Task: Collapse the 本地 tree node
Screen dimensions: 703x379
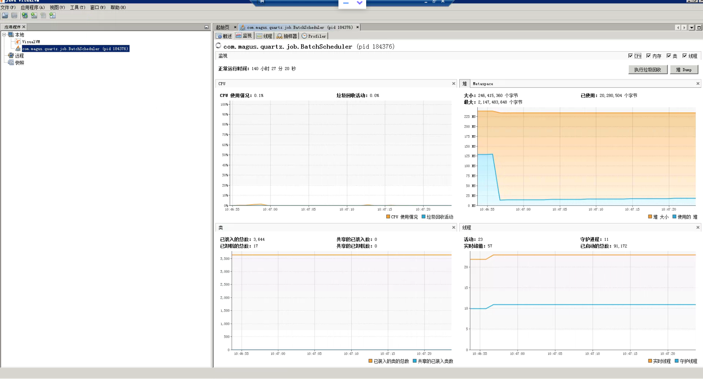Action: point(4,34)
